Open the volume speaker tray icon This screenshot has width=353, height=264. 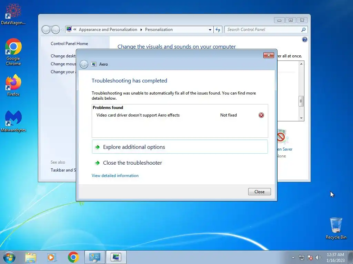[318, 257]
